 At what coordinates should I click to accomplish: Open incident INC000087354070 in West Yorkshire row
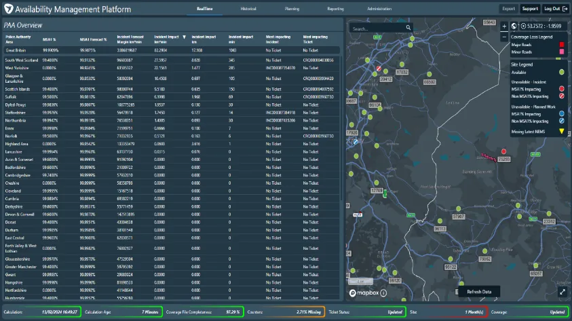(280, 68)
